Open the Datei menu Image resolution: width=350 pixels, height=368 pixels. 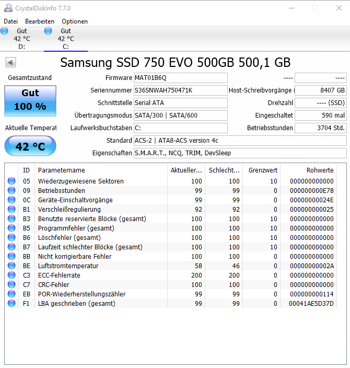click(10, 21)
